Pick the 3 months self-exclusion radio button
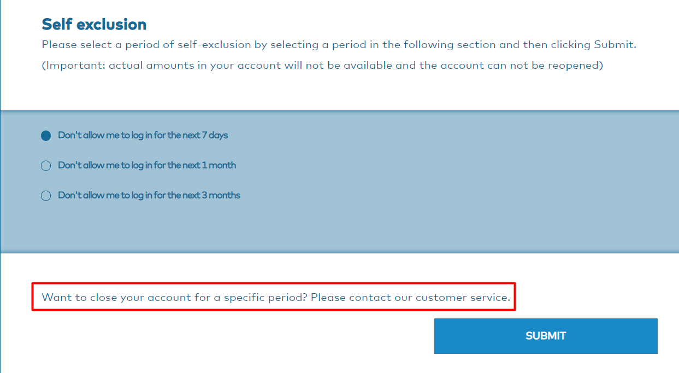679x373 pixels. (46, 196)
